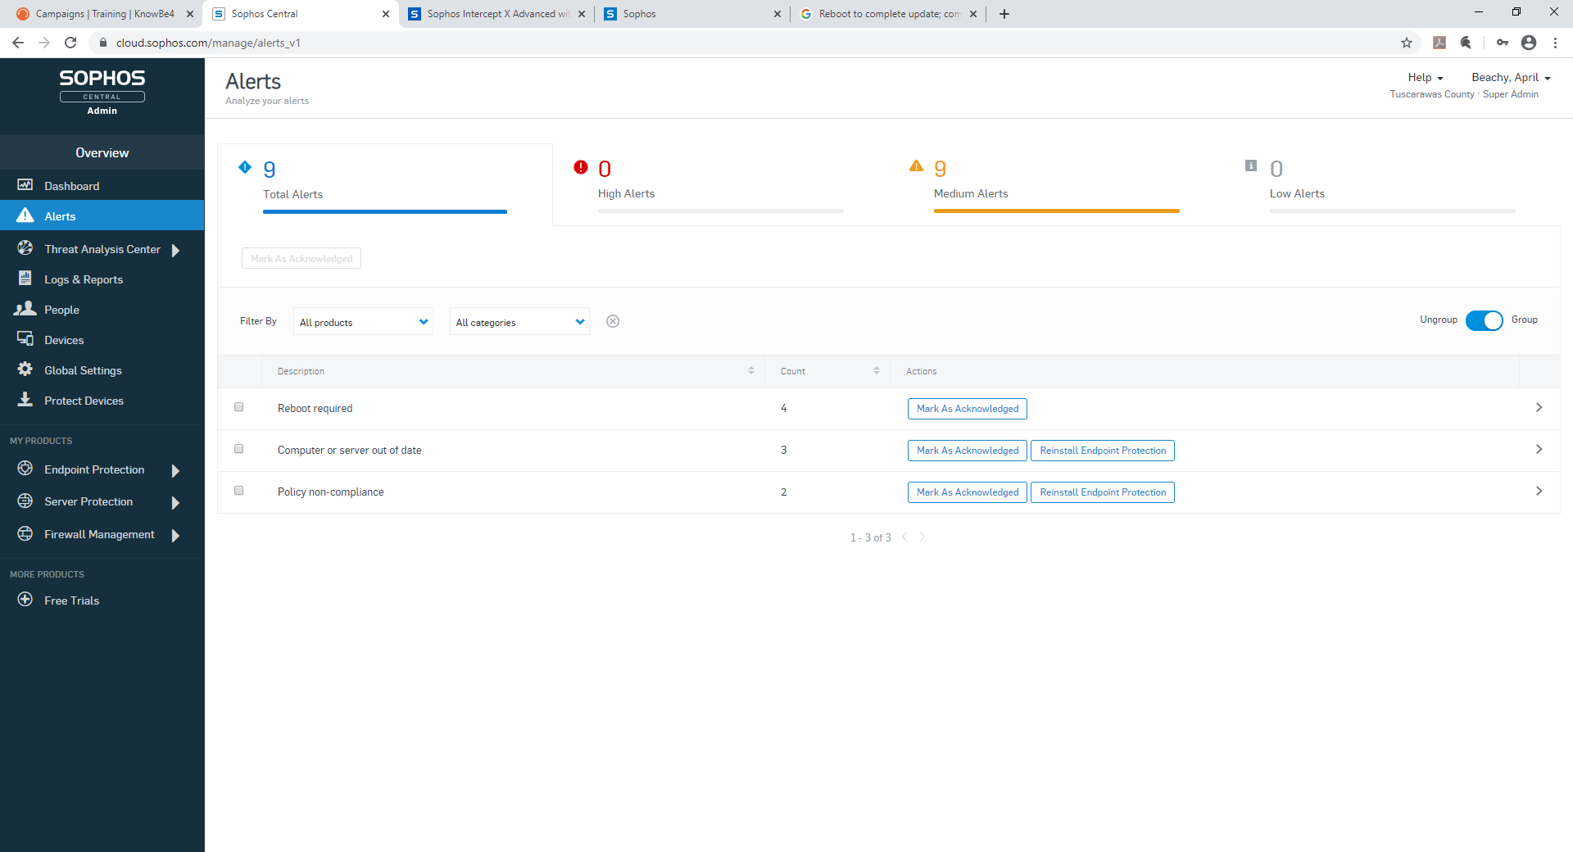Reinstall Endpoint Protection for out-of-date computers
1573x852 pixels.
[1103, 451]
